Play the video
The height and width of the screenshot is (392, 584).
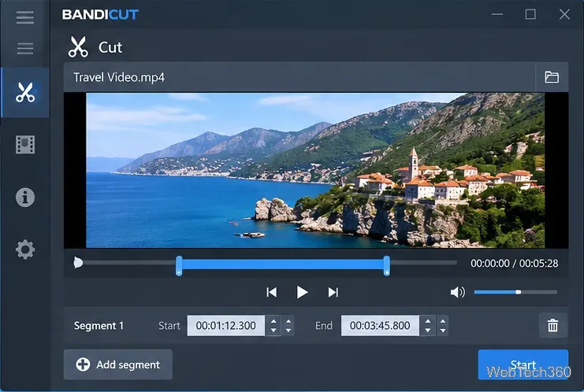click(302, 292)
